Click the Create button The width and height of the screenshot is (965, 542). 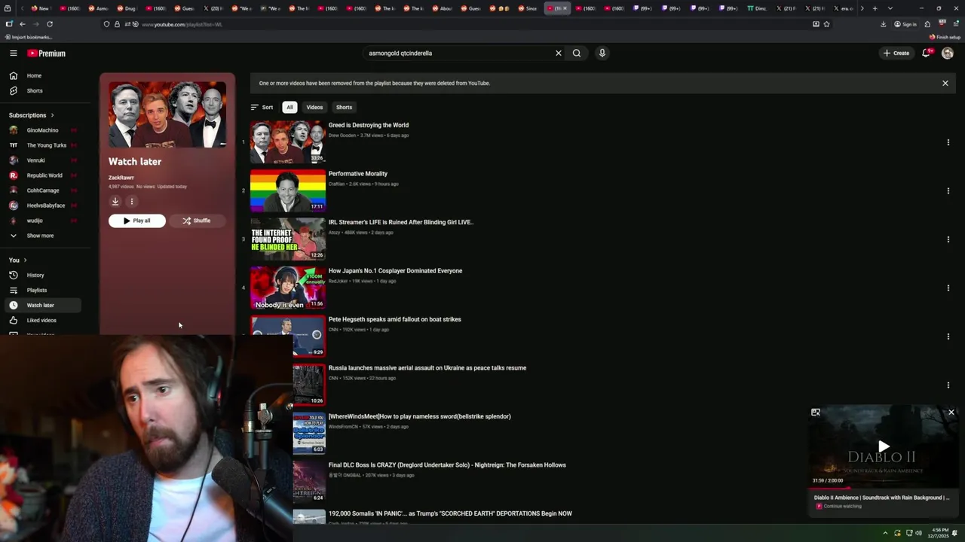click(x=896, y=53)
